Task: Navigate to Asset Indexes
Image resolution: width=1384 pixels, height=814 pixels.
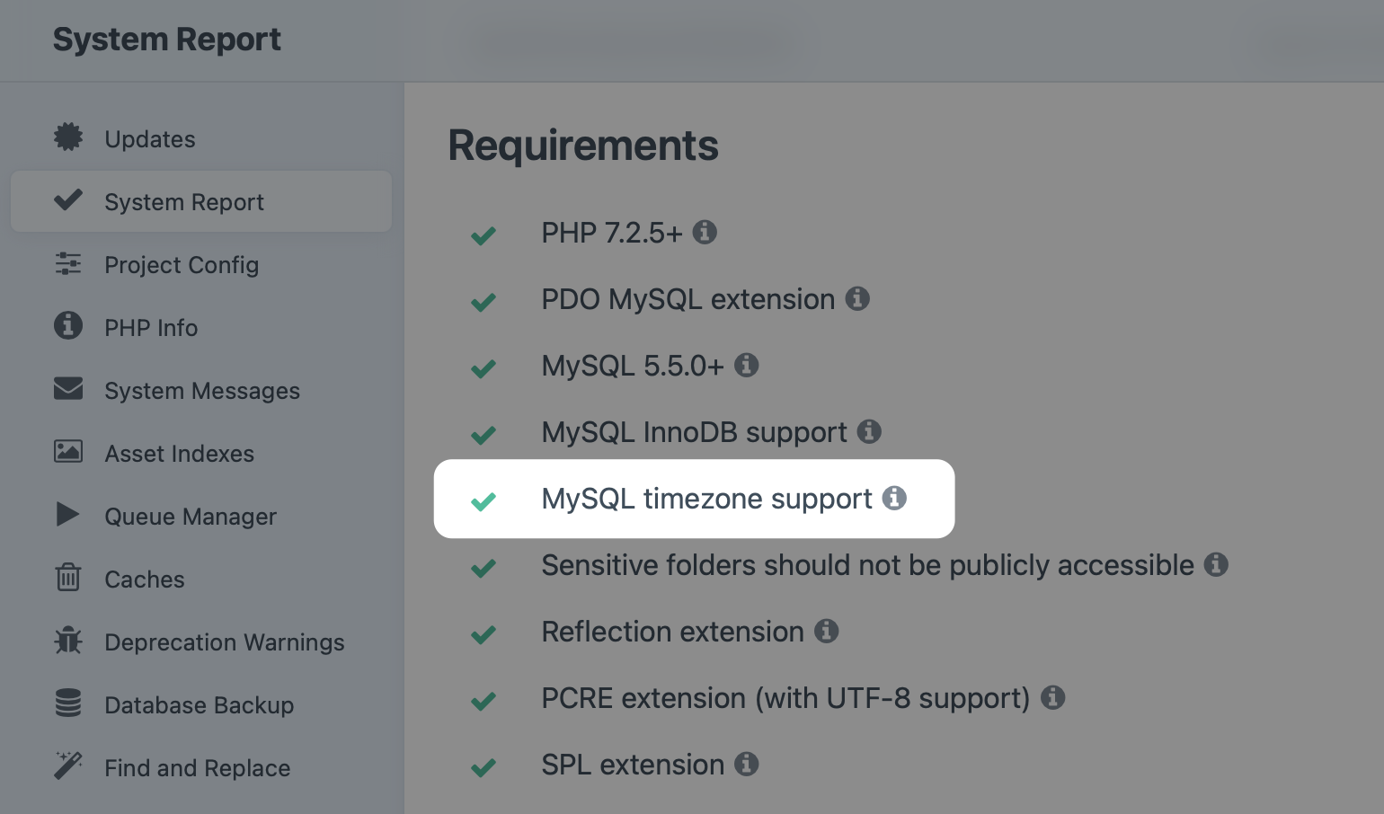Action: pos(201,453)
